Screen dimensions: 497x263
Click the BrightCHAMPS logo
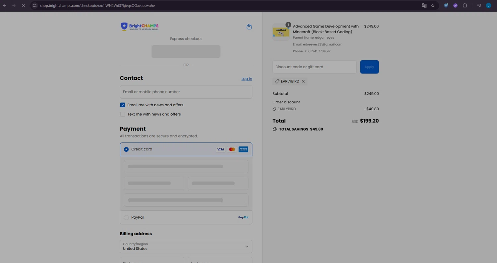point(139,26)
